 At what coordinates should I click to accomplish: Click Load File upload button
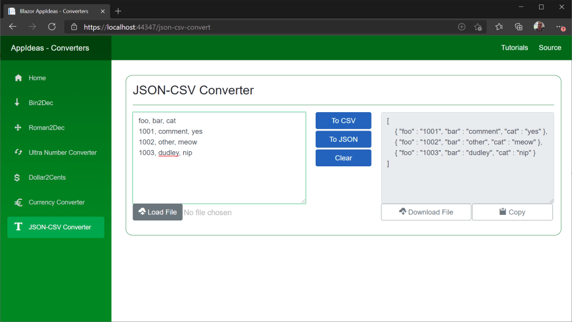pos(158,212)
